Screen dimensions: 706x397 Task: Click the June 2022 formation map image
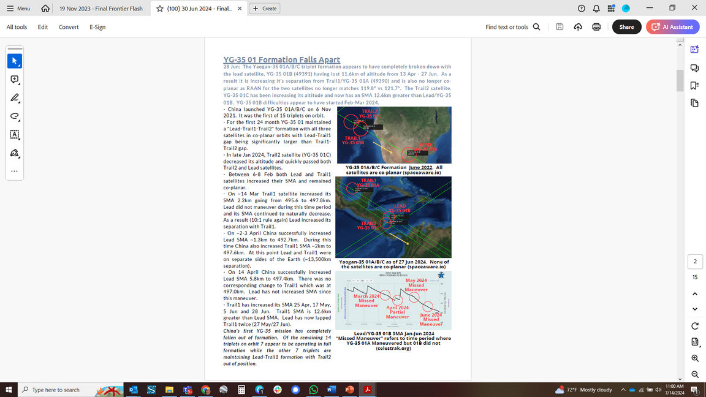(394, 135)
